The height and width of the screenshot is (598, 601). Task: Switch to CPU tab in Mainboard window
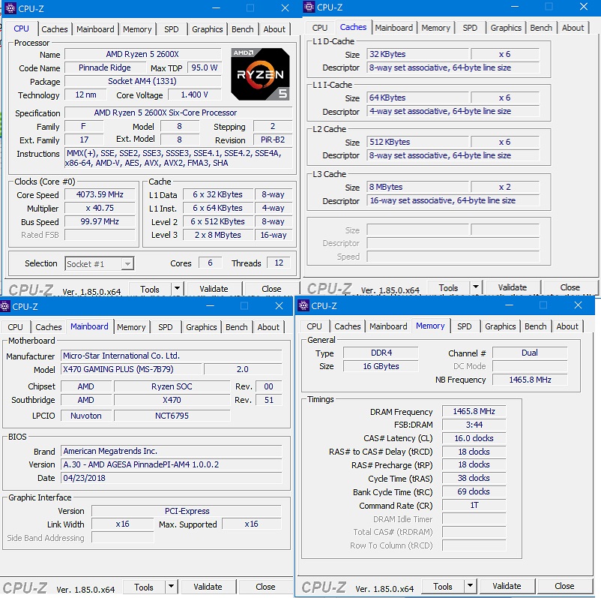15,327
